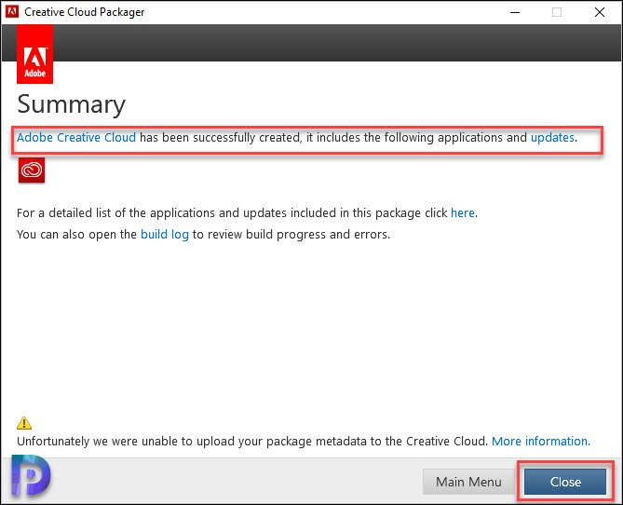Viewport: 623px width, 505px height.
Task: Open the title bar Adobe app icon menu
Action: coord(12,11)
